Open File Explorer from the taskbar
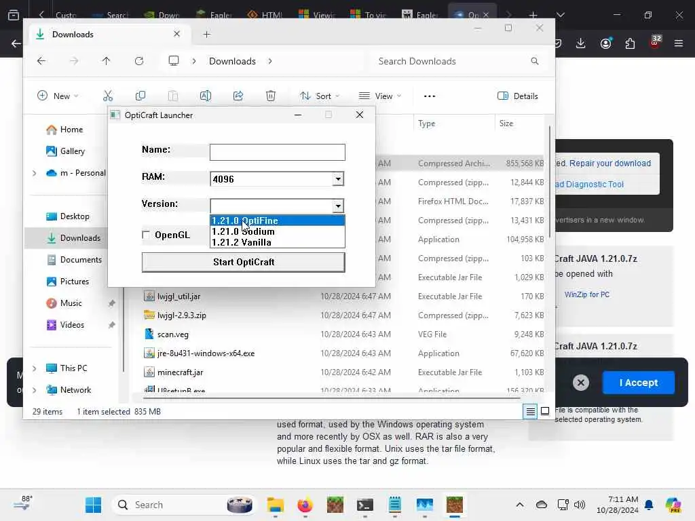695x521 pixels. pyautogui.click(x=276, y=505)
